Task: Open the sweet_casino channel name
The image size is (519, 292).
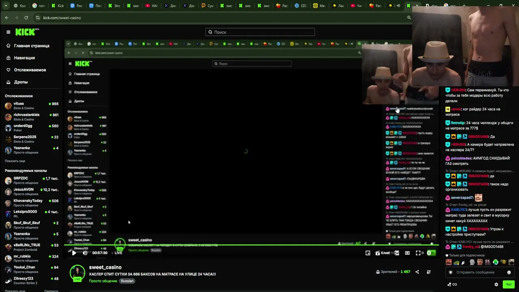Action: [x=105, y=267]
